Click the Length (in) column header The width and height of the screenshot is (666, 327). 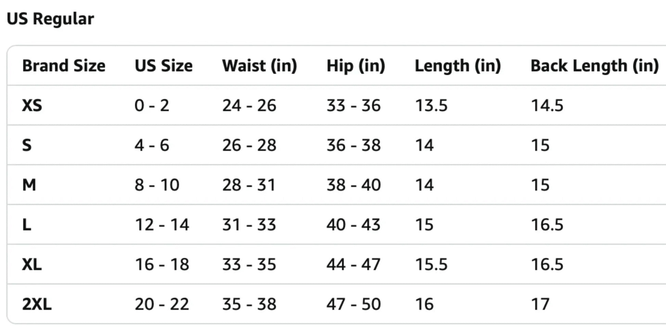pos(458,65)
